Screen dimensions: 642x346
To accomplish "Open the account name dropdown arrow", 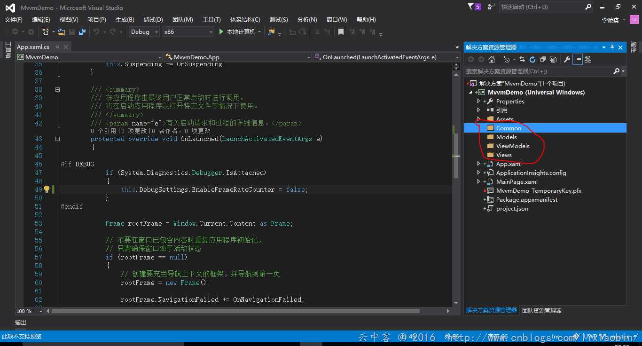I will [624, 20].
